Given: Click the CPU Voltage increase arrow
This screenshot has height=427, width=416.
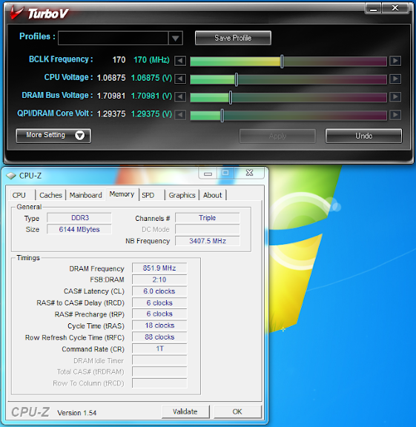Looking at the screenshot, I should tap(395, 79).
